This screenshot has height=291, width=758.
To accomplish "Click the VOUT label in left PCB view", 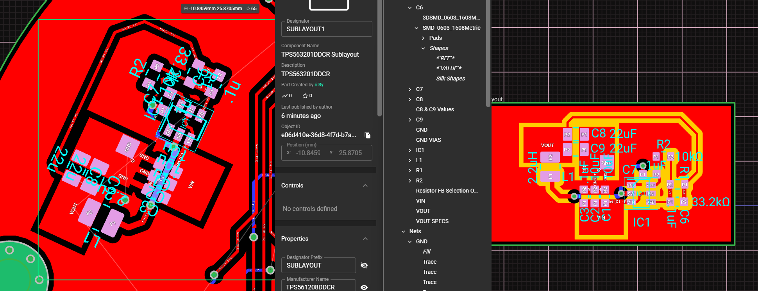I will click(73, 209).
